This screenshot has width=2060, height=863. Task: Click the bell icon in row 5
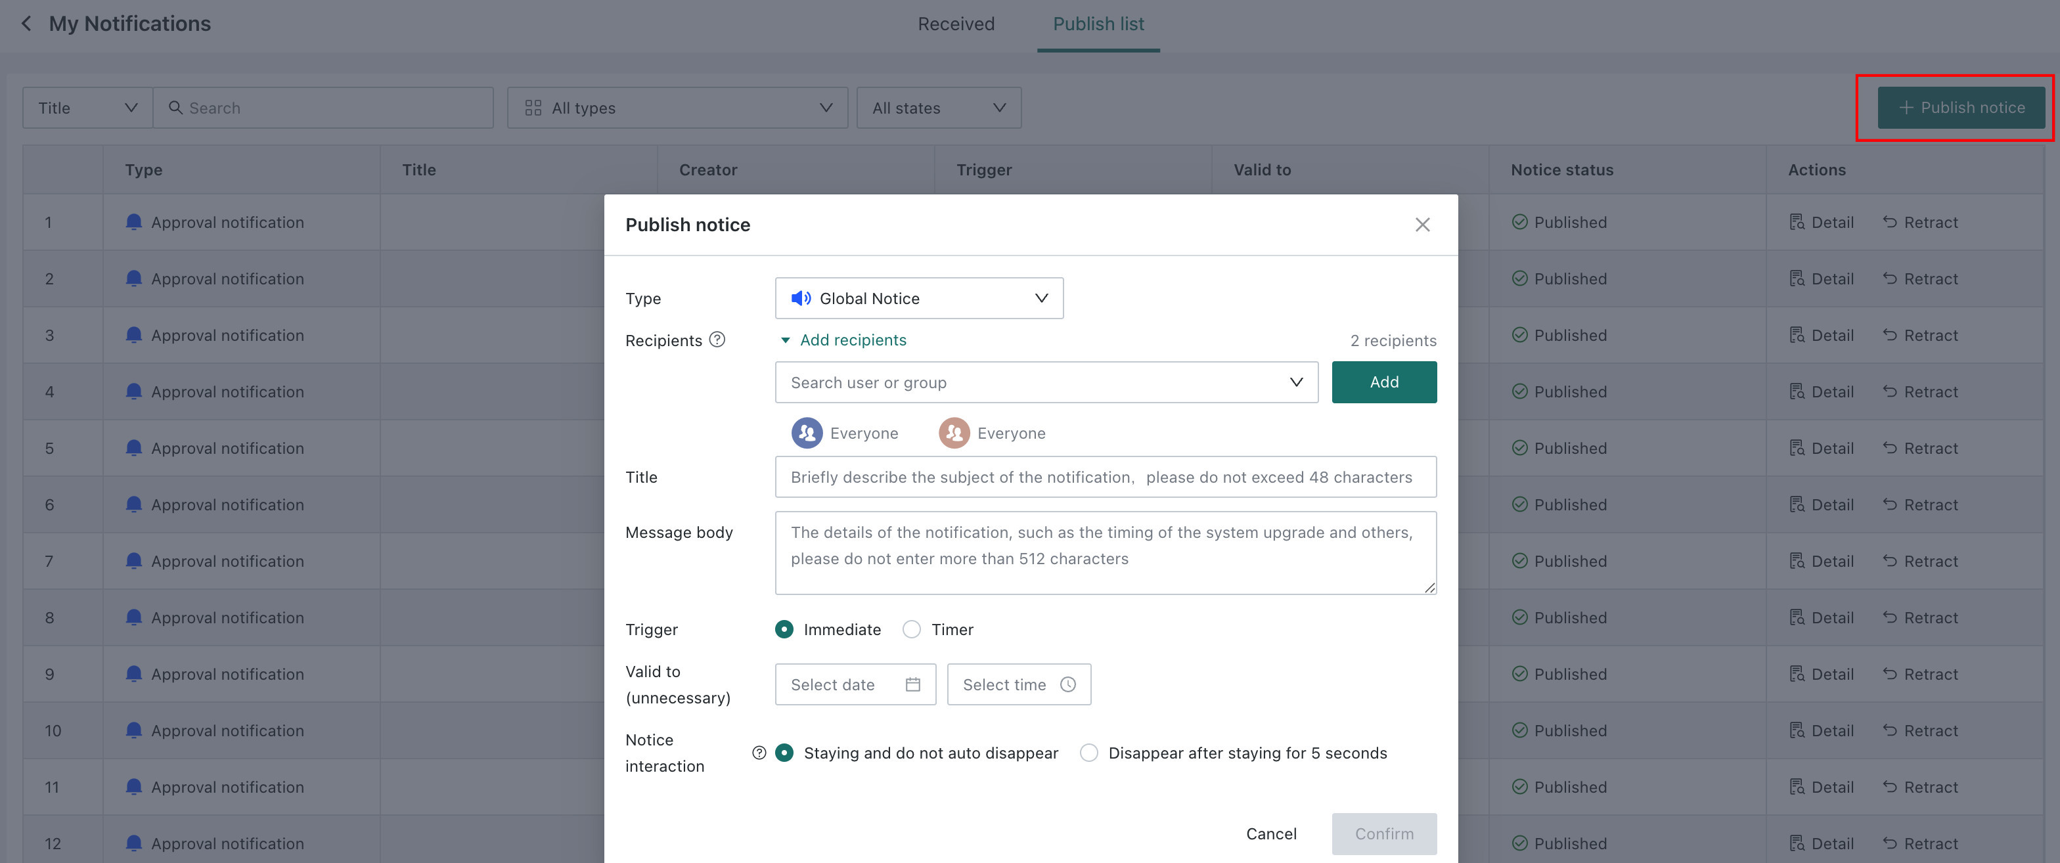click(x=133, y=448)
